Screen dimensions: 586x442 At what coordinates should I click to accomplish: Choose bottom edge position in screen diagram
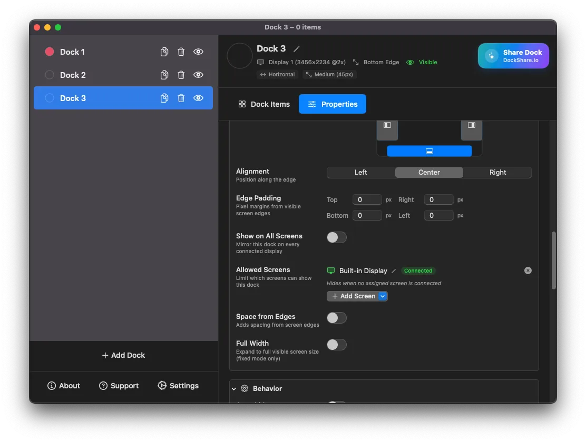point(429,151)
